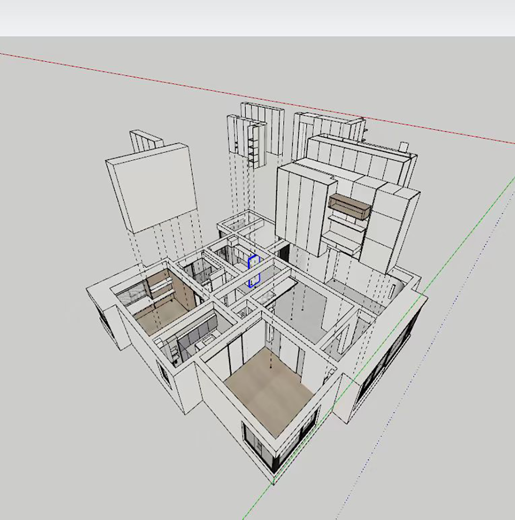Select the large flat lifted panel on left
The image size is (515, 520).
(x=152, y=187)
